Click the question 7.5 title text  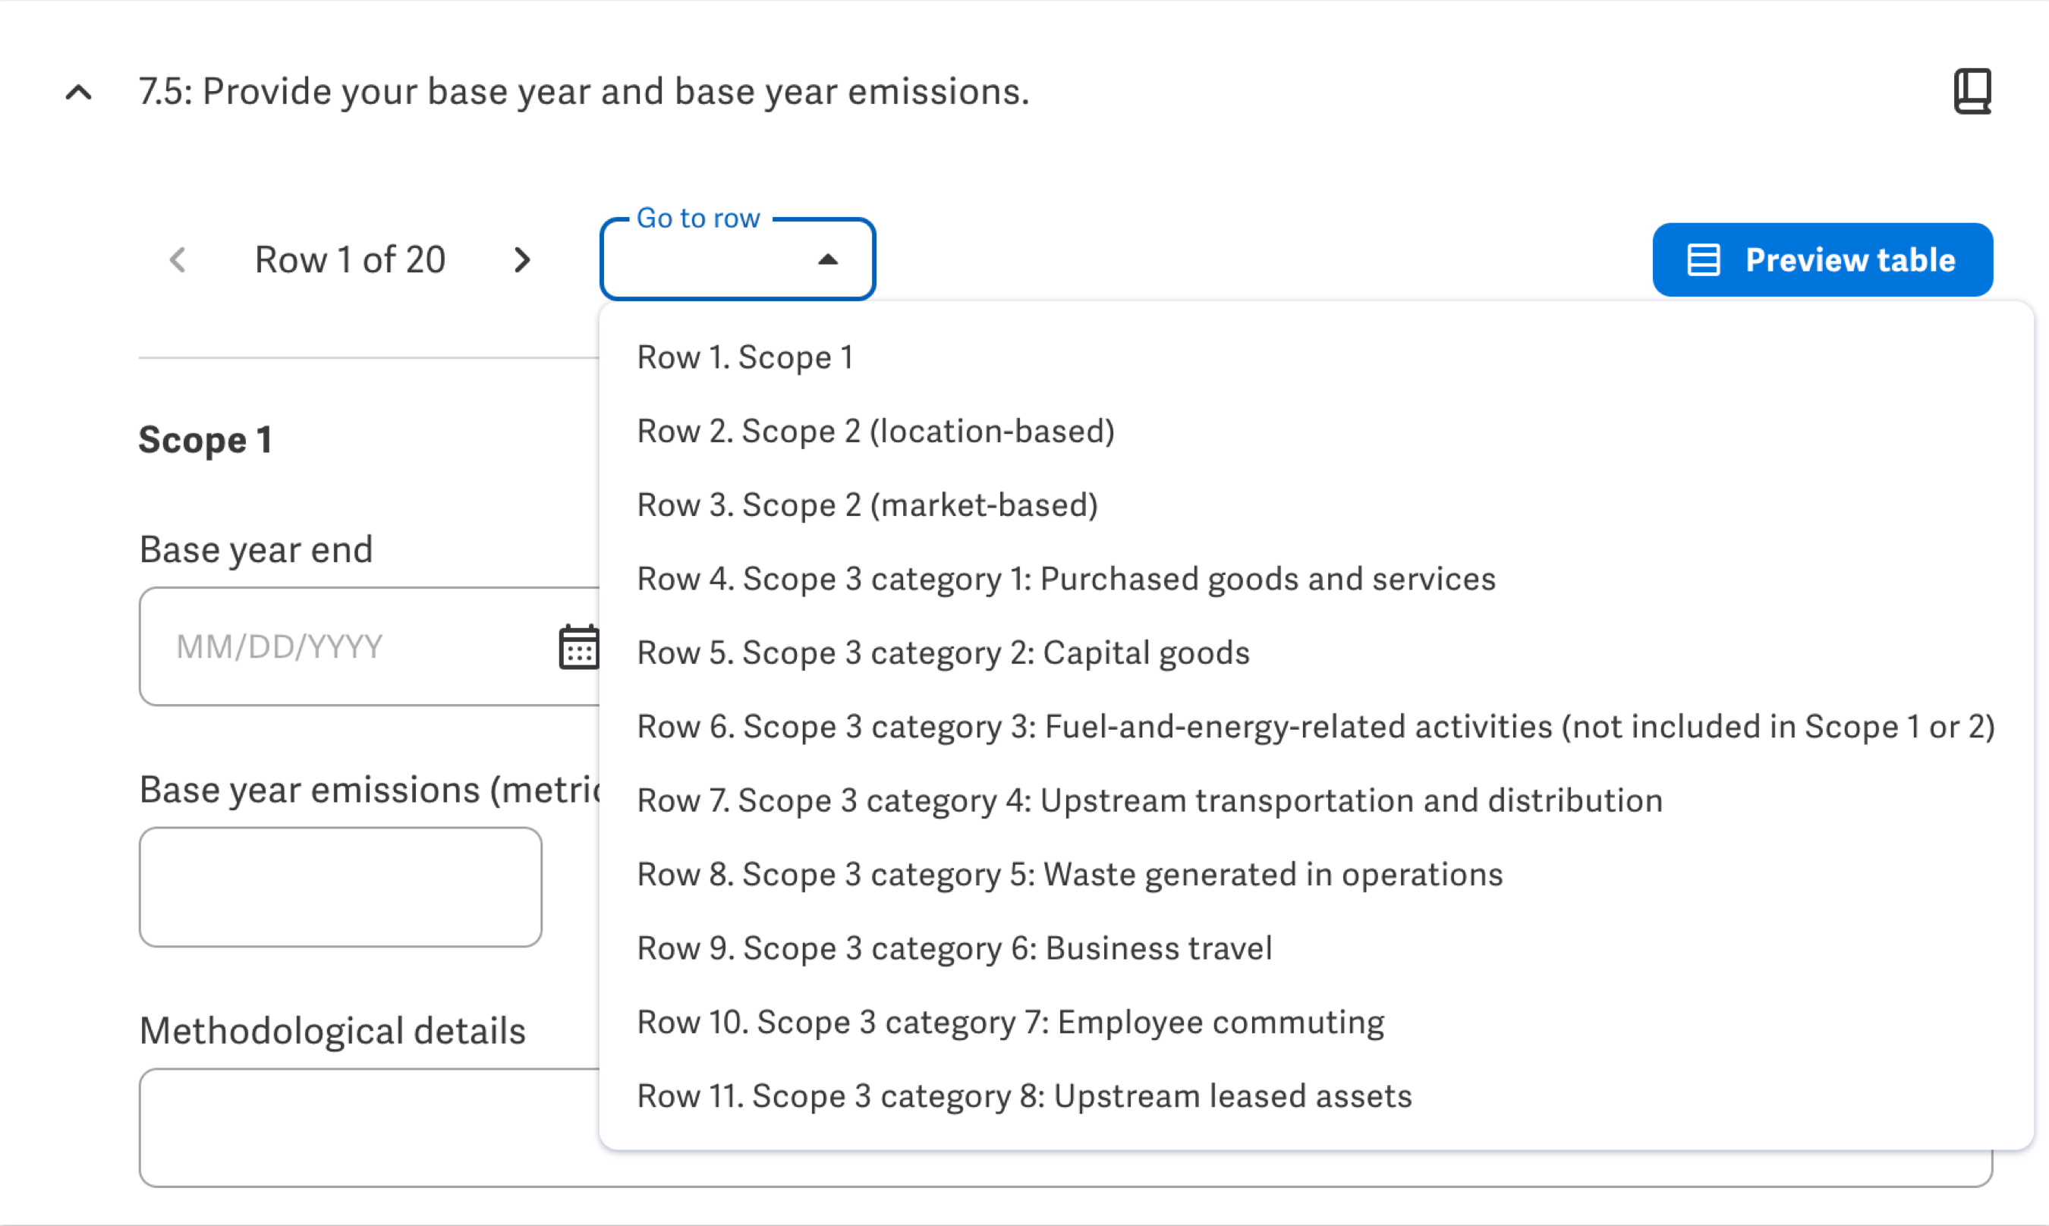[584, 91]
